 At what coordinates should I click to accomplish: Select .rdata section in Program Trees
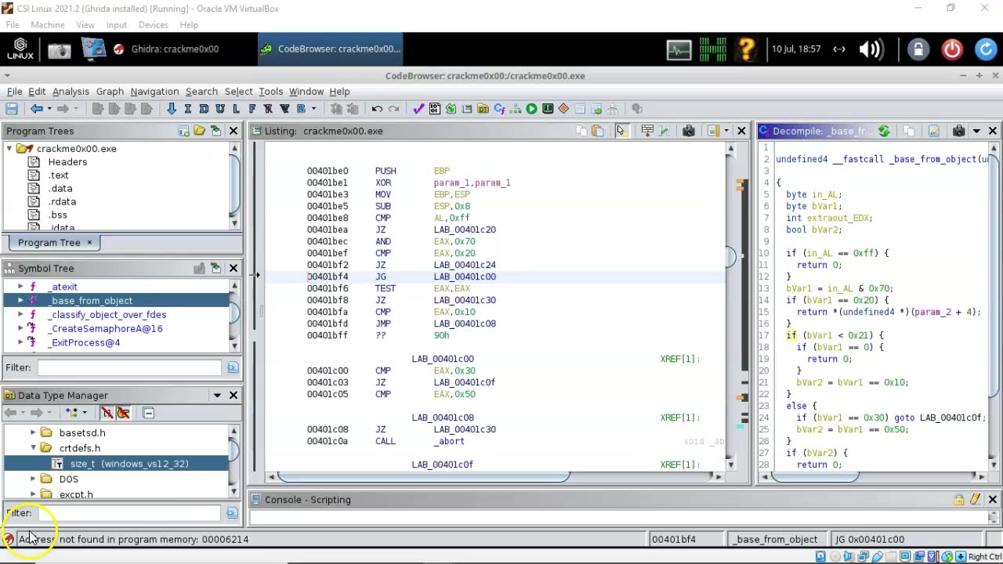(62, 201)
